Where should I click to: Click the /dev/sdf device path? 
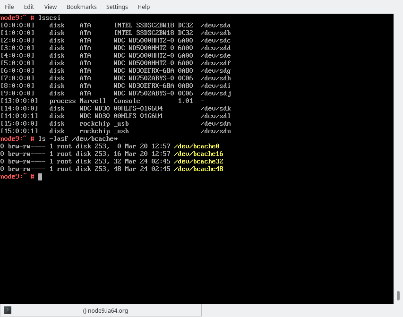[215, 63]
